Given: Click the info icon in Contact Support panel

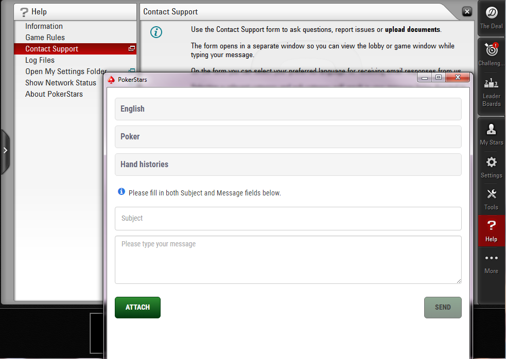Looking at the screenshot, I should [x=156, y=32].
